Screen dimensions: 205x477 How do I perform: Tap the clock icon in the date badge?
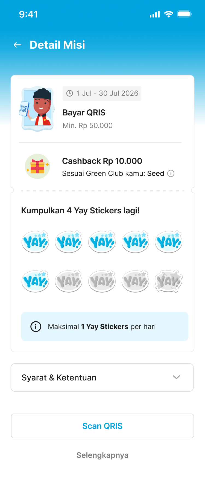click(70, 93)
